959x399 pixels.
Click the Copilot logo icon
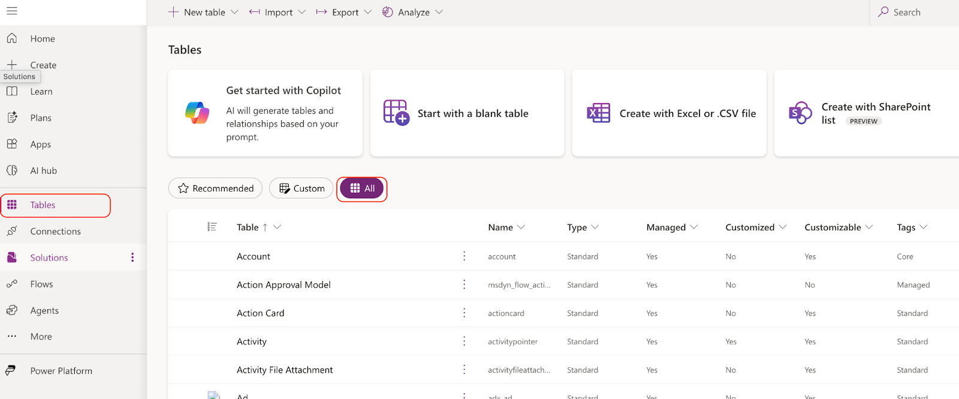point(197,113)
